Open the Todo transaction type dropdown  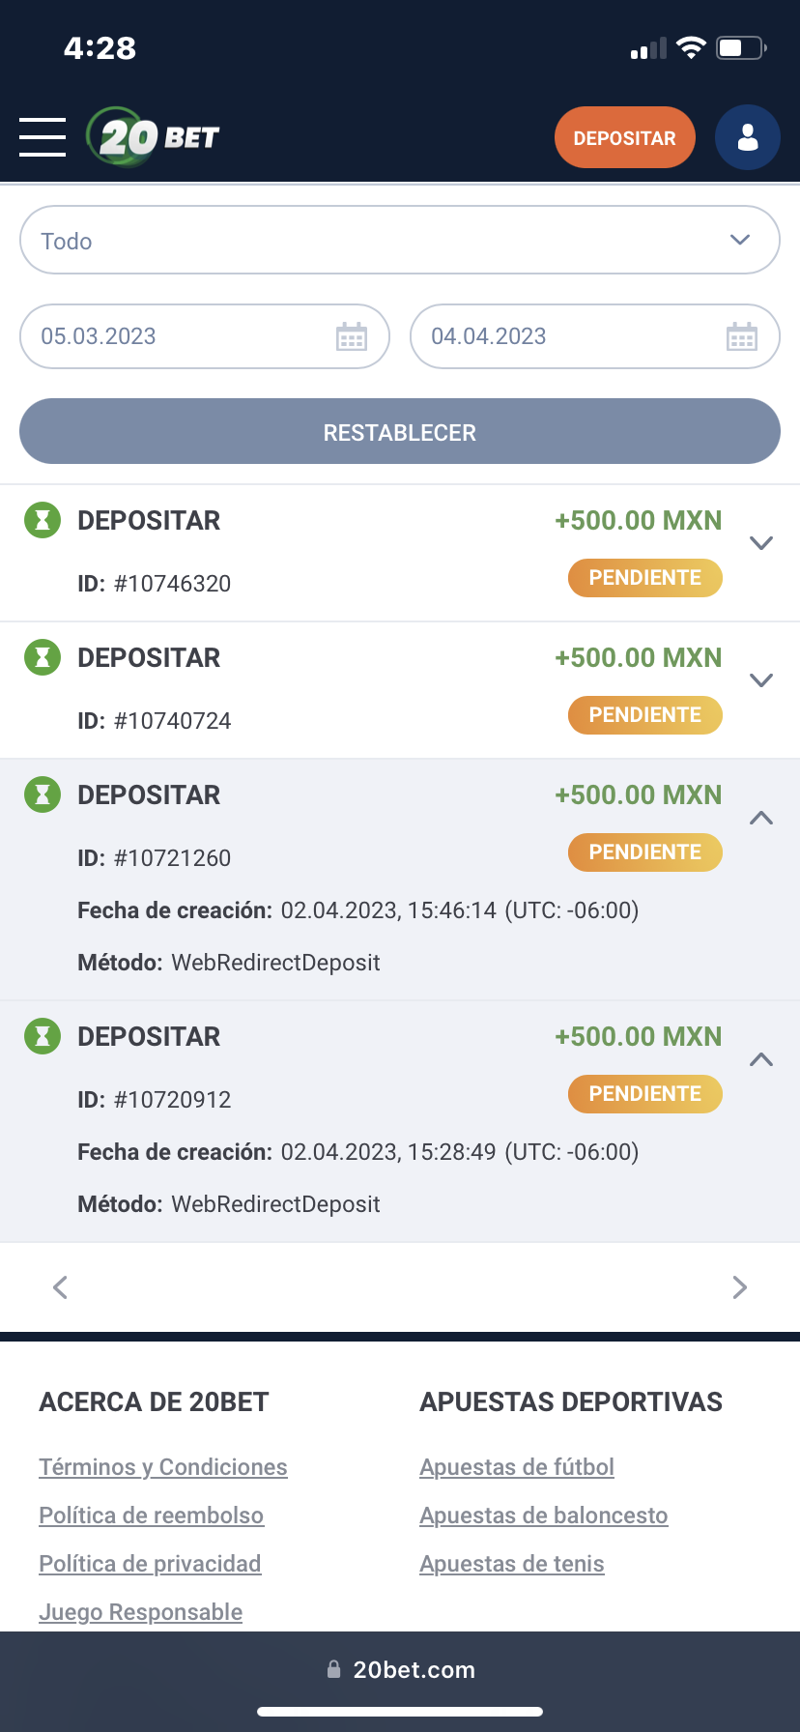pyautogui.click(x=400, y=240)
